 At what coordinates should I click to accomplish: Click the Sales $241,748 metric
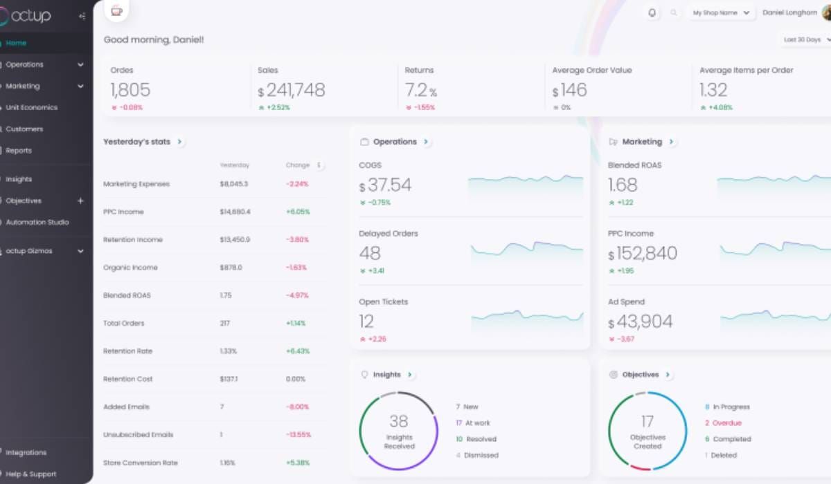[x=292, y=90]
